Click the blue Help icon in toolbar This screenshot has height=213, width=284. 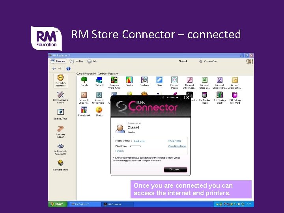click(68, 69)
